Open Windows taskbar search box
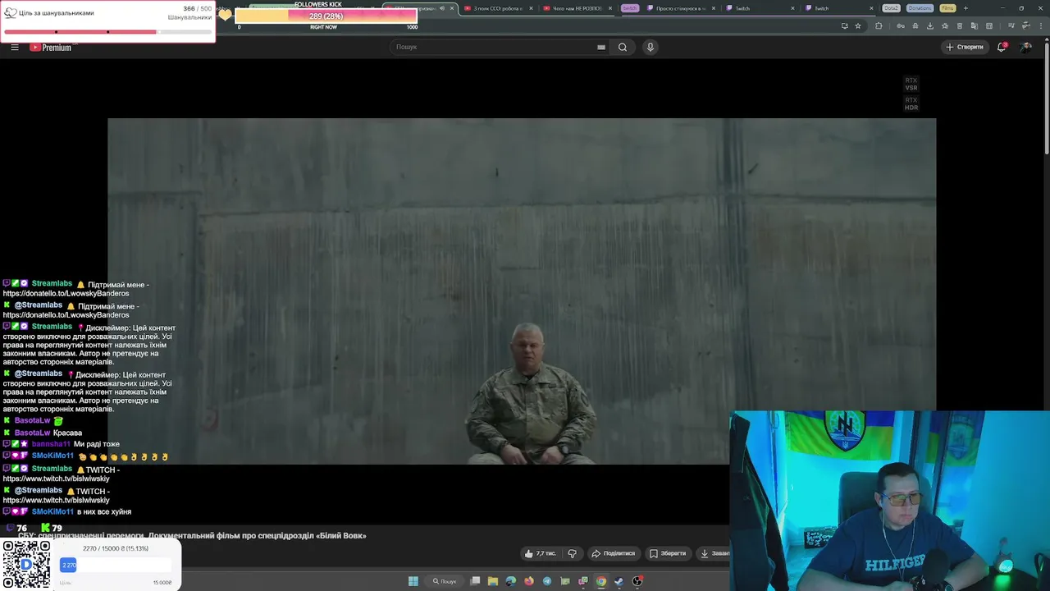Image resolution: width=1050 pixels, height=591 pixels. click(444, 581)
